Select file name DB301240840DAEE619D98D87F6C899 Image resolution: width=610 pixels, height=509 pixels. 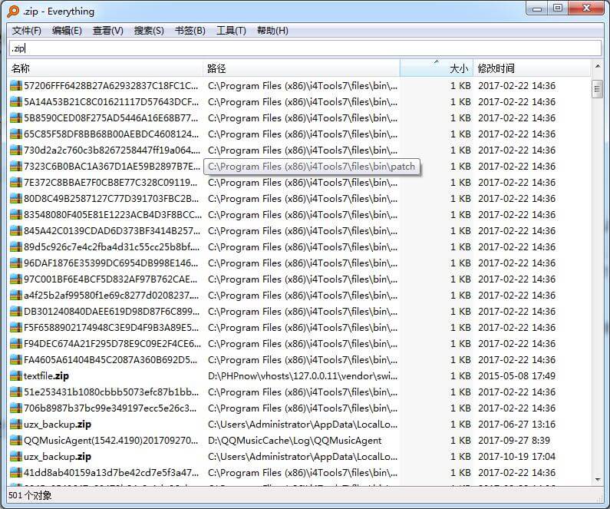click(x=111, y=312)
